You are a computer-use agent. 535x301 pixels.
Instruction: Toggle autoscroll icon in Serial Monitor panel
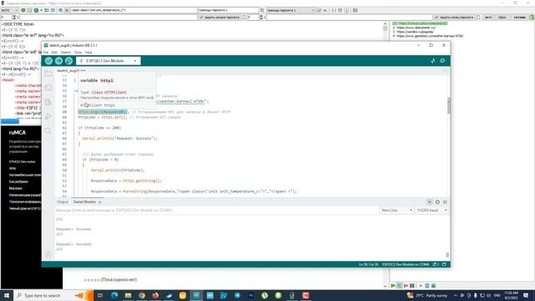click(x=430, y=202)
